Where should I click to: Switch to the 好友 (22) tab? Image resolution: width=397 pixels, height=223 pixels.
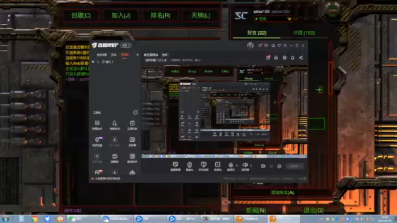coord(257,33)
